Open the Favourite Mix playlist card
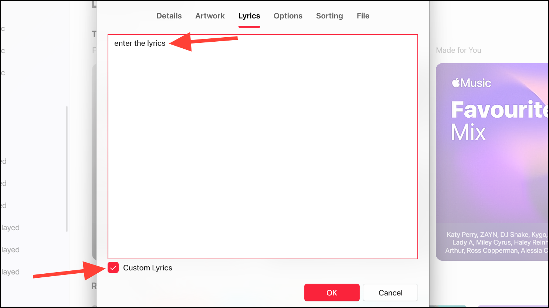 492,162
